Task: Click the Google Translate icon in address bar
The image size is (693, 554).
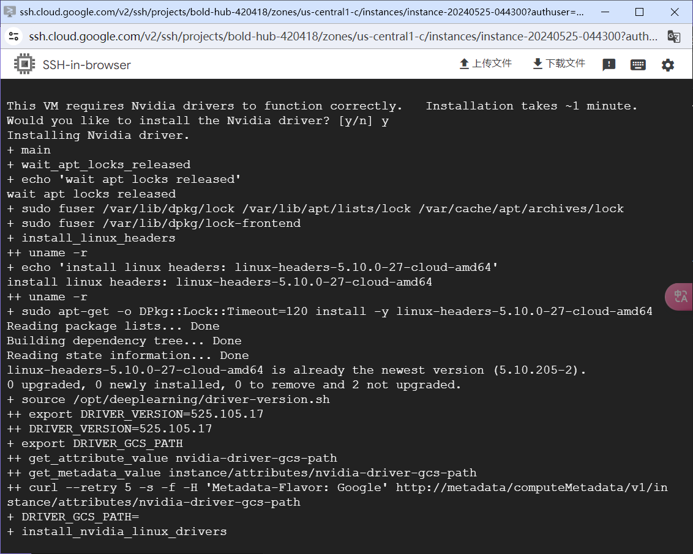Action: point(673,36)
